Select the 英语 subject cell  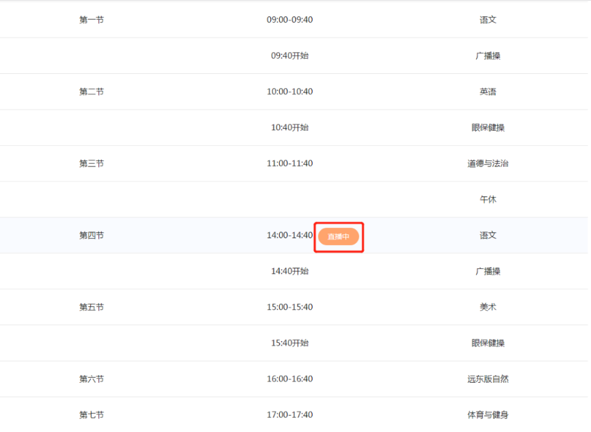pyautogui.click(x=488, y=92)
